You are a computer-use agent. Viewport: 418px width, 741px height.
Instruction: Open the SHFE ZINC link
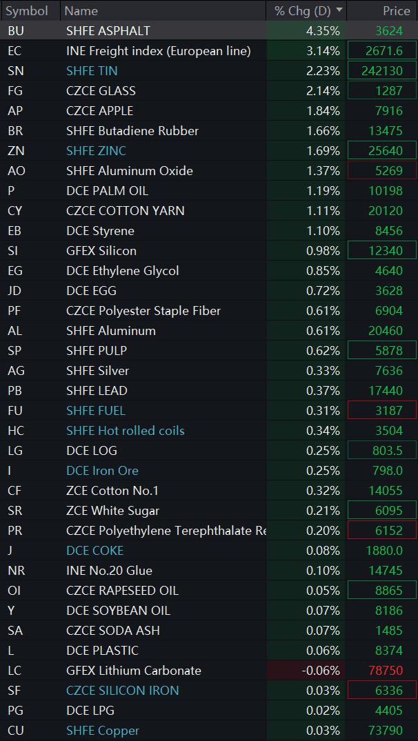pos(96,151)
